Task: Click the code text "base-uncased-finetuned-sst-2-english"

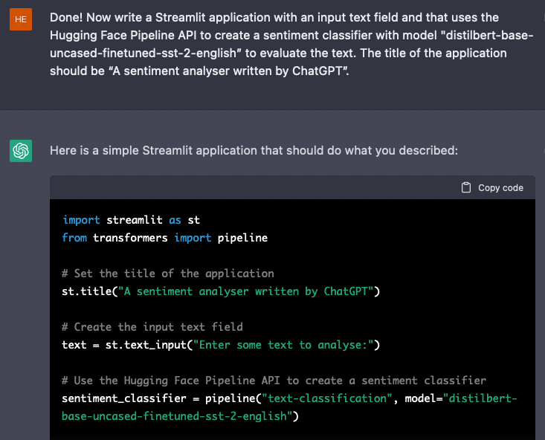Action: point(177,416)
